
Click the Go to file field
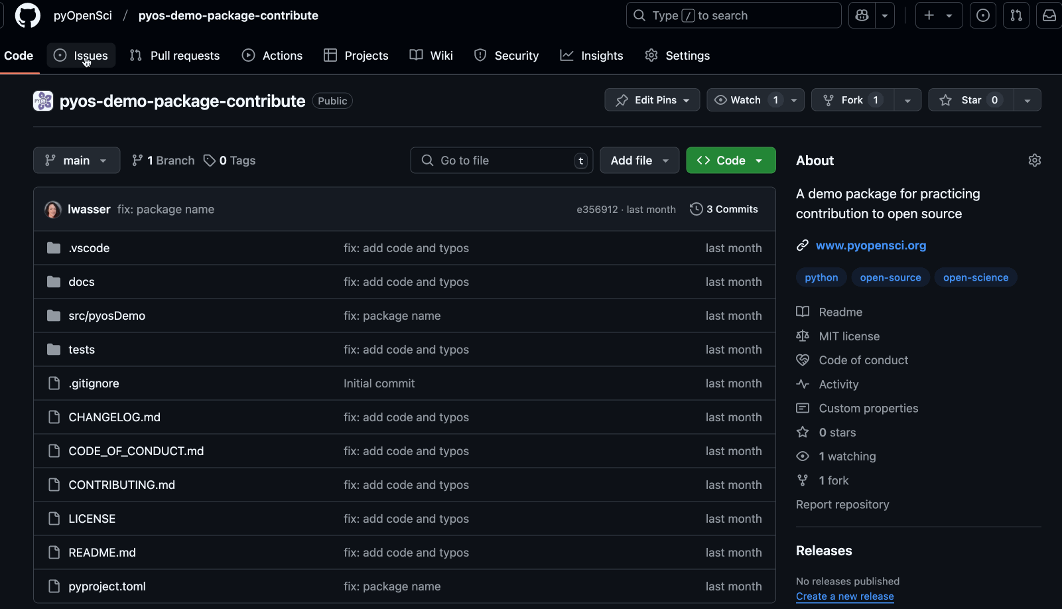pyautogui.click(x=501, y=161)
